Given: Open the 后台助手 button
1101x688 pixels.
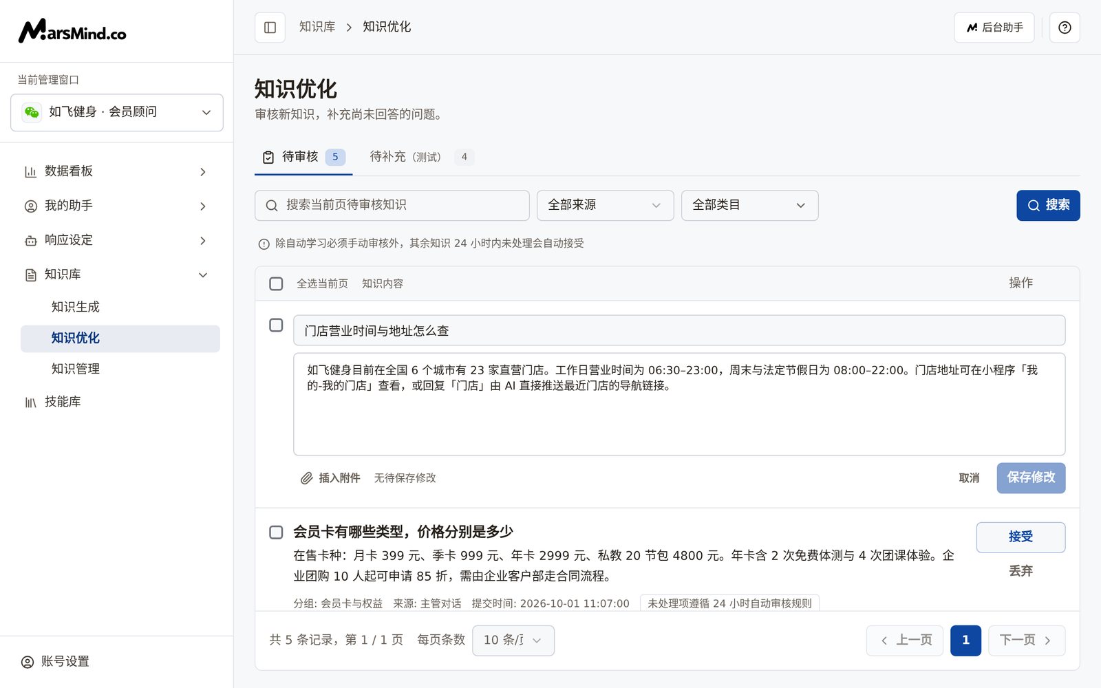Looking at the screenshot, I should (x=994, y=28).
